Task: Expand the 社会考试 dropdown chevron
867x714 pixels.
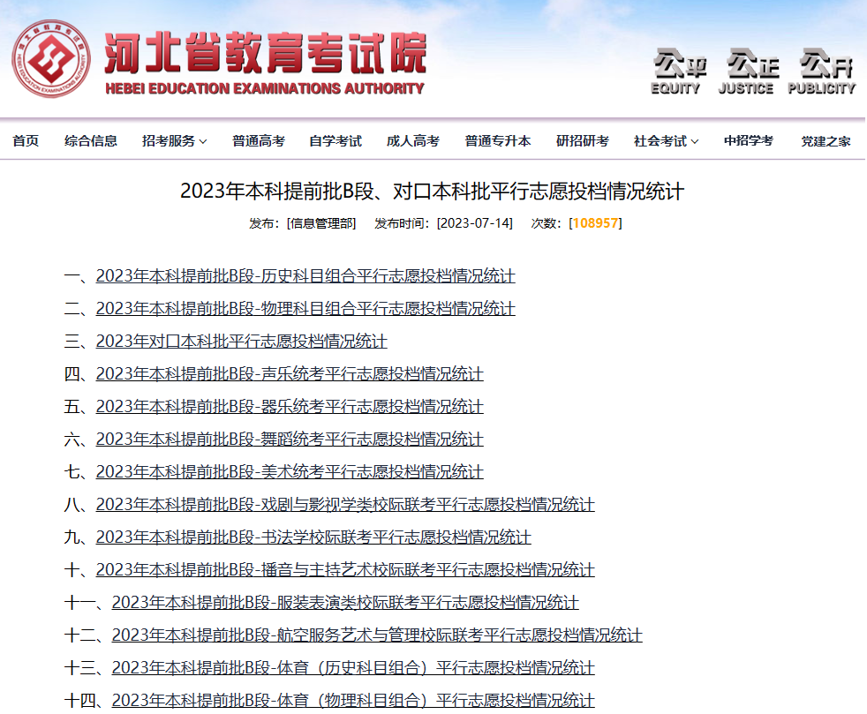Action: [x=695, y=142]
